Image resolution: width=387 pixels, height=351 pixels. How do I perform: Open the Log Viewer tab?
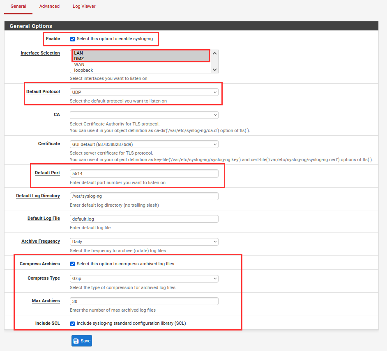(84, 7)
